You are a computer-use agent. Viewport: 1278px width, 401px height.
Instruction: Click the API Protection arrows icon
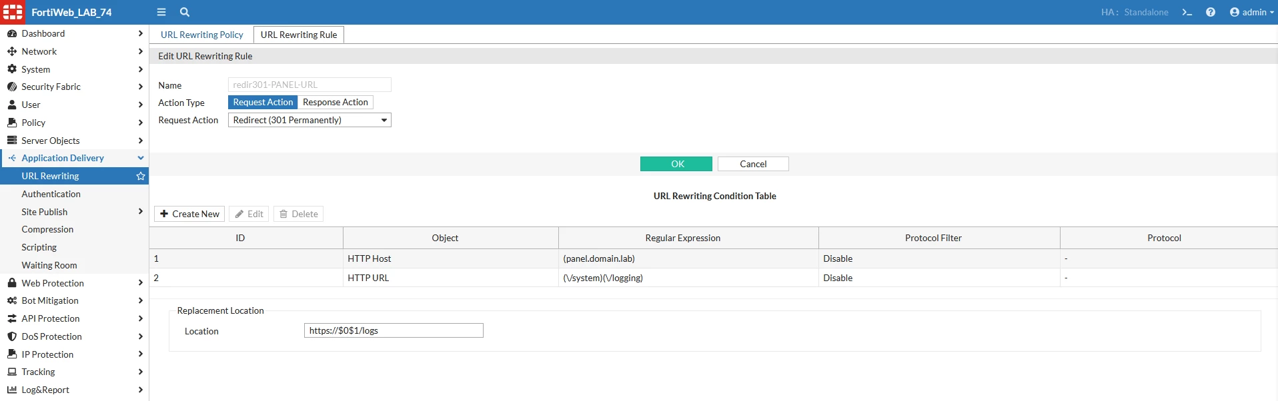(x=12, y=318)
